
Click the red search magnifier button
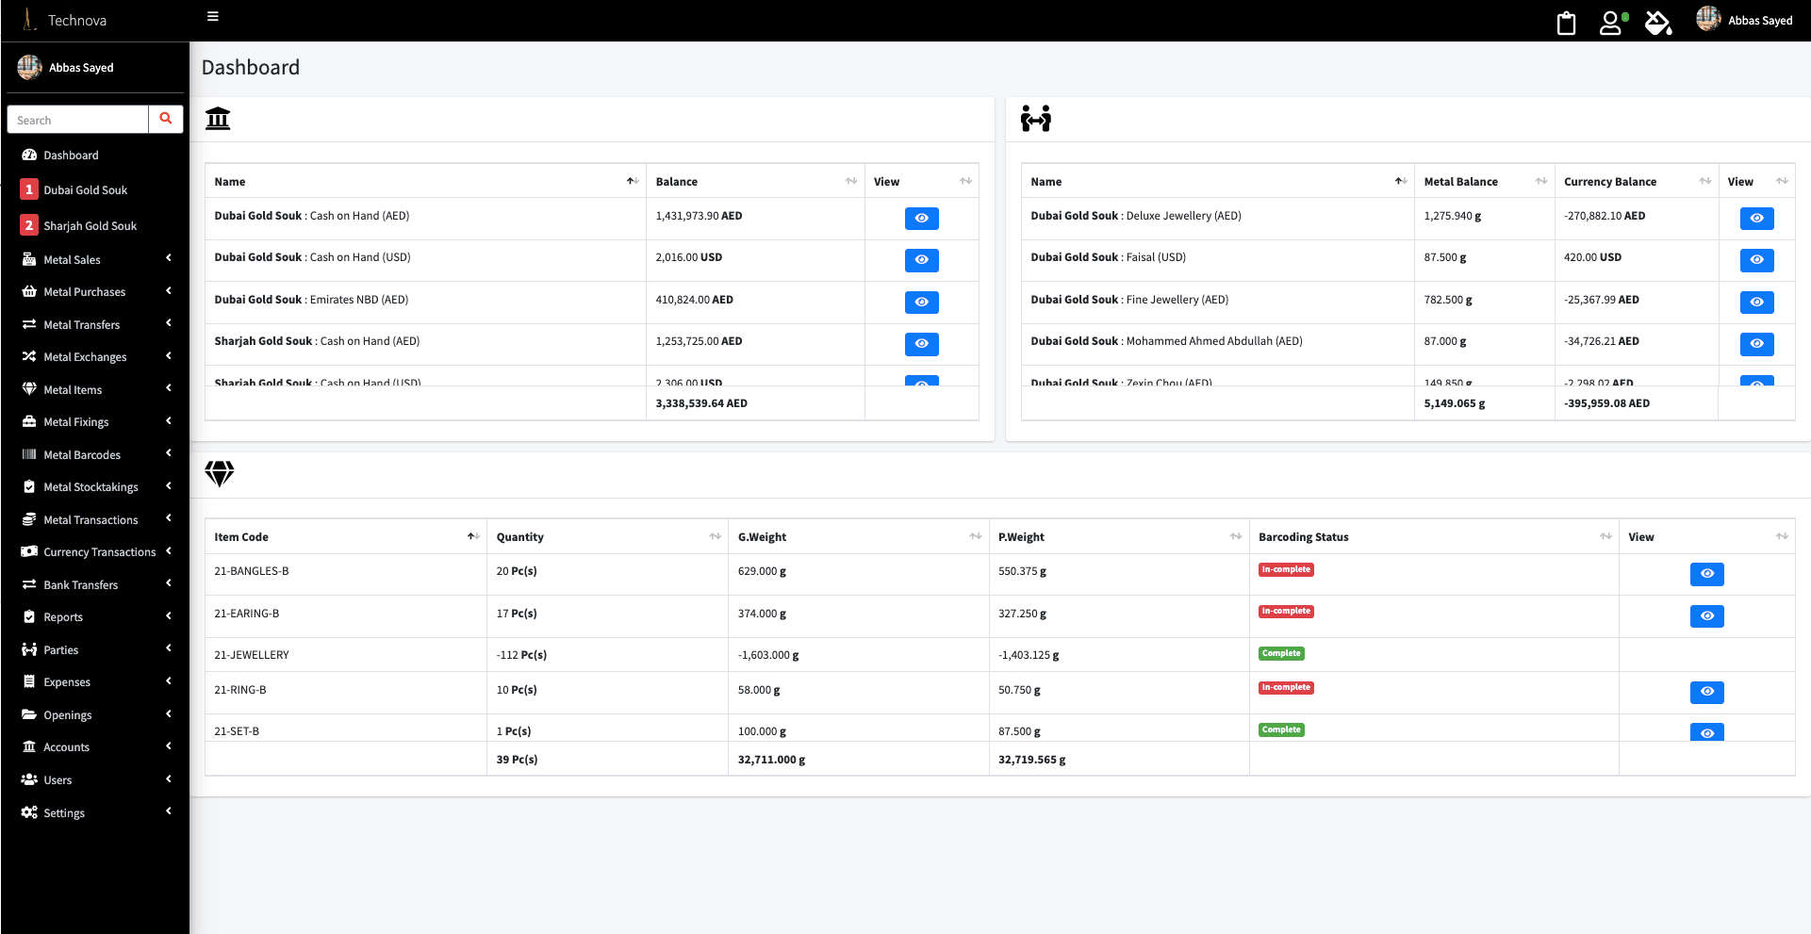point(166,120)
